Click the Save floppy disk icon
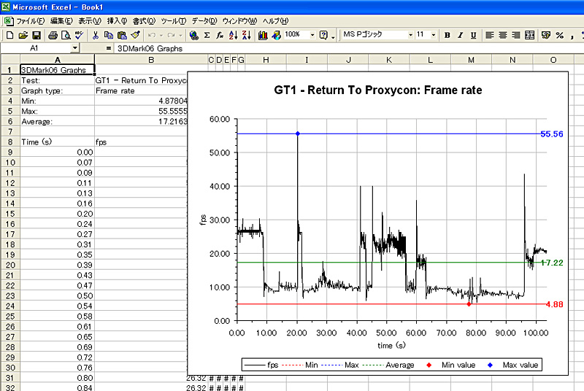This screenshot has height=391, width=584. point(36,35)
